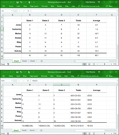Add new sheet in top window
This screenshot has width=119, height=135.
click(41, 61)
